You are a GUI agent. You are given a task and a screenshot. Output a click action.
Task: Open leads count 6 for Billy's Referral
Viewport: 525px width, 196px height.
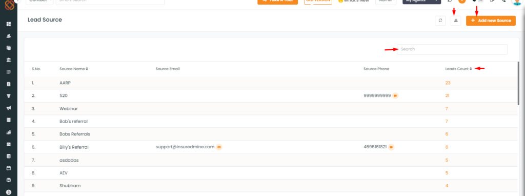tap(447, 147)
